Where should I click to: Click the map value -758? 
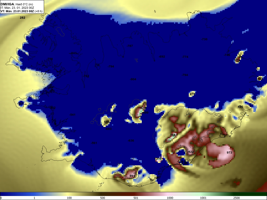click(50, 59)
